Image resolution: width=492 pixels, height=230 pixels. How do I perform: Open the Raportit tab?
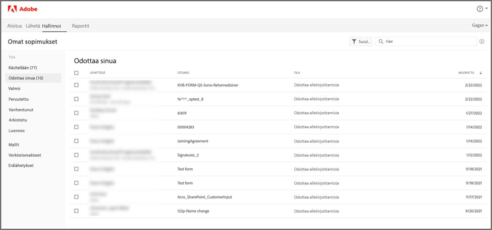pos(81,26)
